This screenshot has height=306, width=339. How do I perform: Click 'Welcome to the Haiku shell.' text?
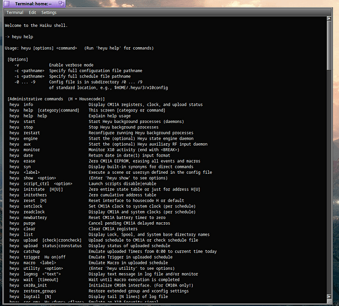pyautogui.click(x=36, y=26)
